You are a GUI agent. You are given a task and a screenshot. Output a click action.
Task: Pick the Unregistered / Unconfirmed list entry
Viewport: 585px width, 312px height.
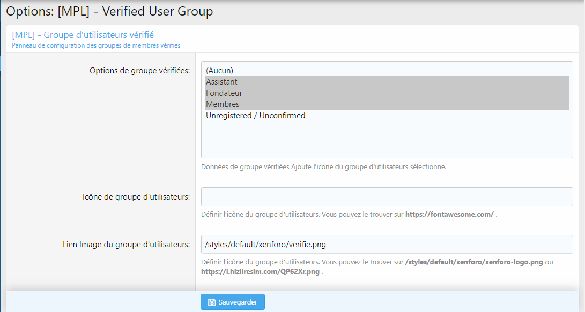click(255, 116)
